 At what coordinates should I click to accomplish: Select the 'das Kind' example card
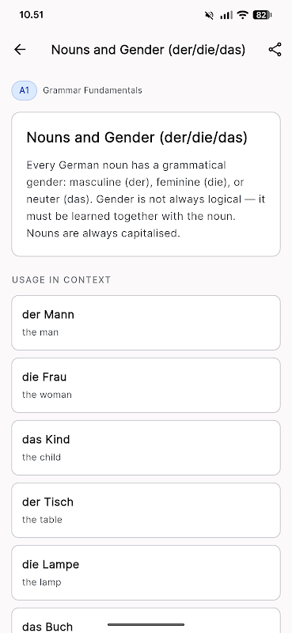(x=146, y=448)
